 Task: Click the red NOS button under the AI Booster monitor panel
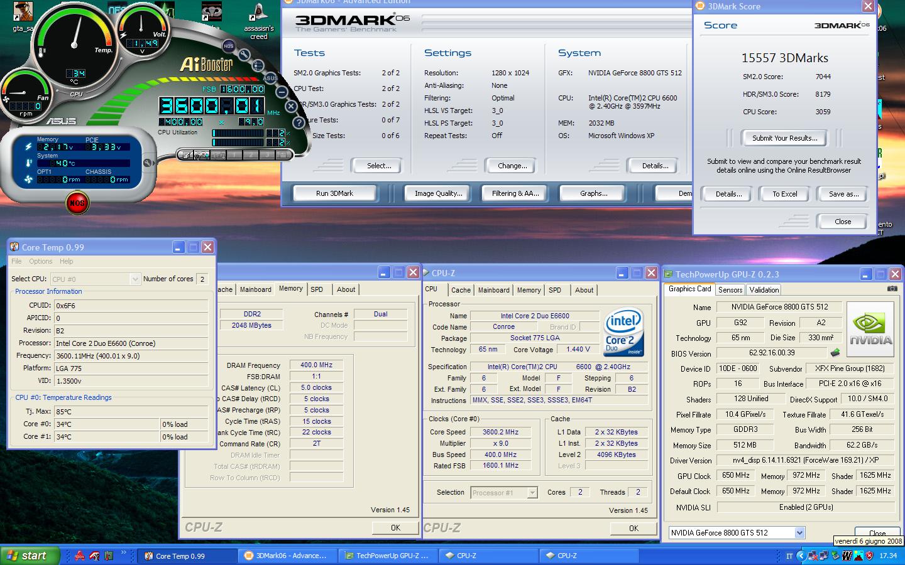77,203
